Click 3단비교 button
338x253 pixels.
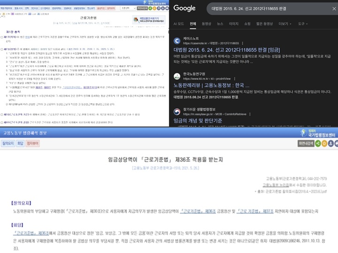(x=34, y=8)
